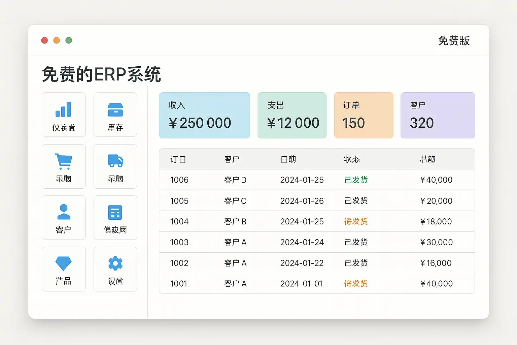Select the orange orders card showing 150
Image resolution: width=517 pixels, height=345 pixels.
pyautogui.click(x=364, y=115)
